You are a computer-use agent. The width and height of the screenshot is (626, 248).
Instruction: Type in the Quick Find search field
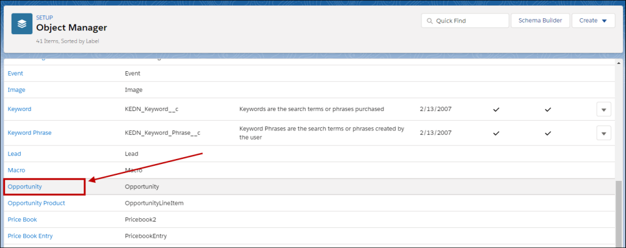click(x=469, y=21)
